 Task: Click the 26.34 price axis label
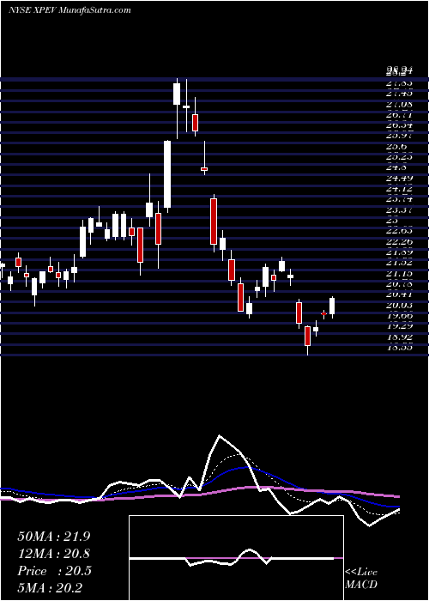[399, 125]
